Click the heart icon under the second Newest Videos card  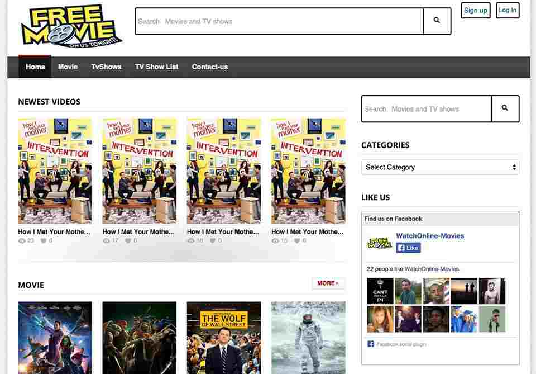coord(128,240)
